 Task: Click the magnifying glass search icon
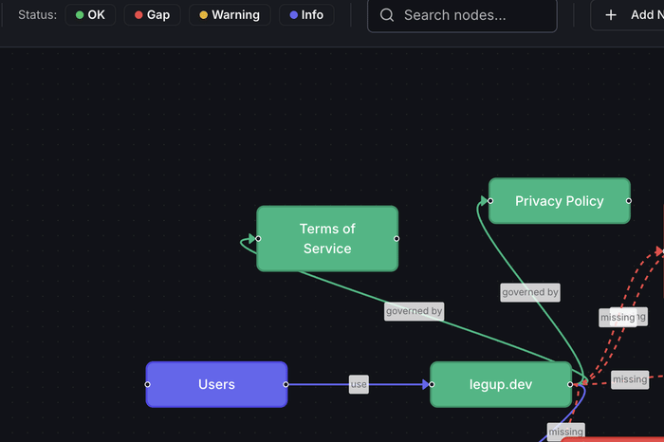pos(387,15)
